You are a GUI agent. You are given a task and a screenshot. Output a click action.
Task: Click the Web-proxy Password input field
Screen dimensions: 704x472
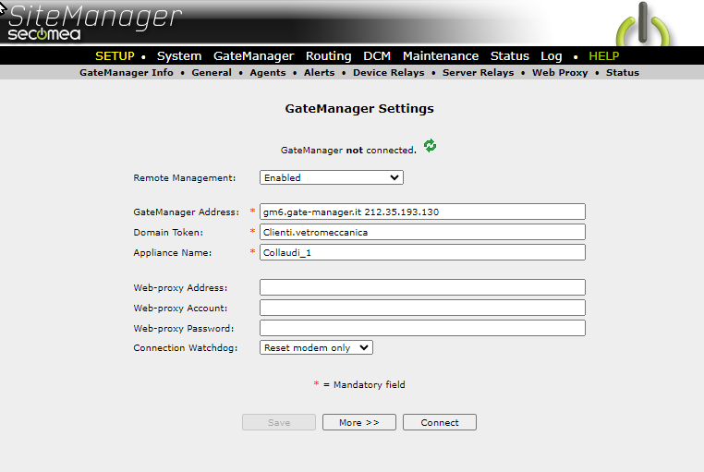click(422, 329)
